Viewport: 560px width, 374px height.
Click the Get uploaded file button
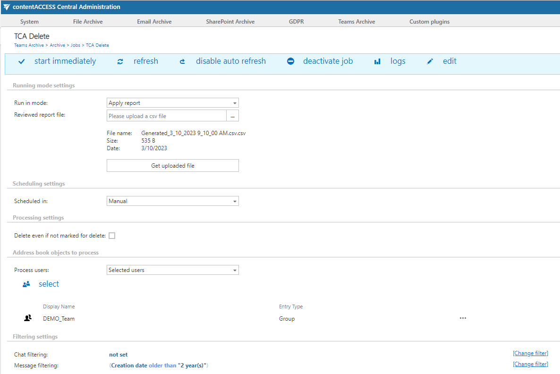pyautogui.click(x=173, y=166)
